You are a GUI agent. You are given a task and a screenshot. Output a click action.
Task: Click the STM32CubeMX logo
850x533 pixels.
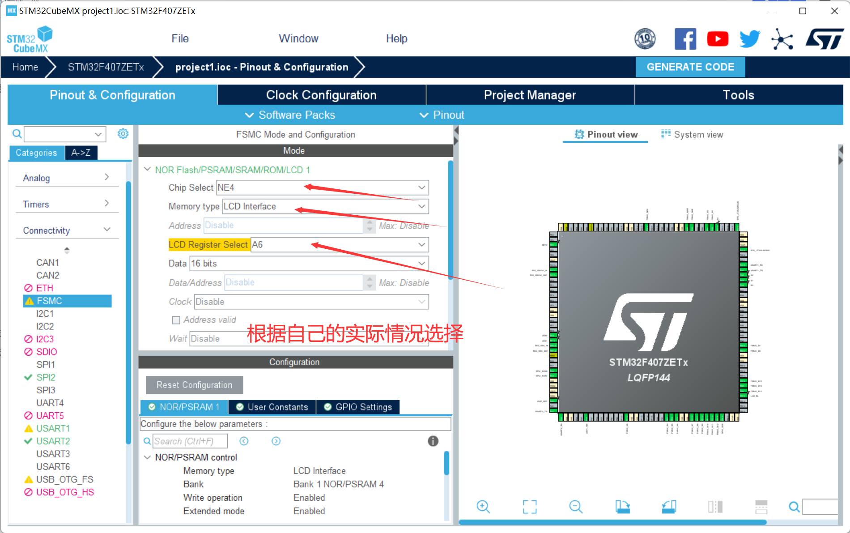click(30, 39)
